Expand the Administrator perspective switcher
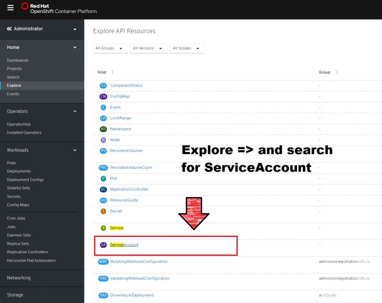Viewport: 382px width, 303px height. pos(42,29)
